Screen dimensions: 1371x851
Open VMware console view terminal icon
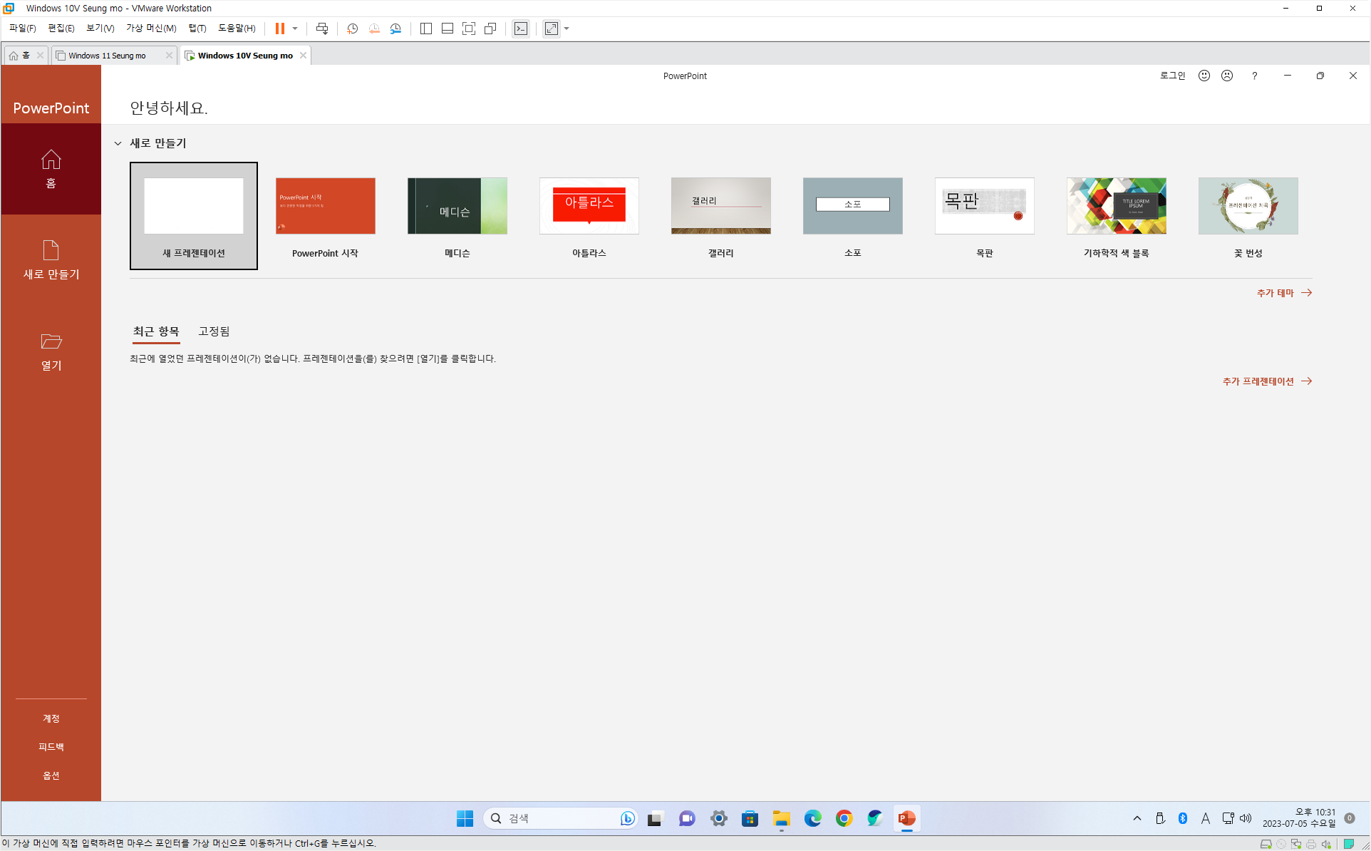[521, 29]
